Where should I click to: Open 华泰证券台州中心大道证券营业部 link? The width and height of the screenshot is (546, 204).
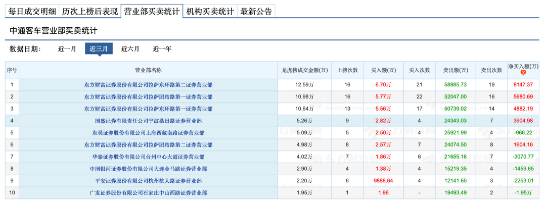pyautogui.click(x=148, y=157)
